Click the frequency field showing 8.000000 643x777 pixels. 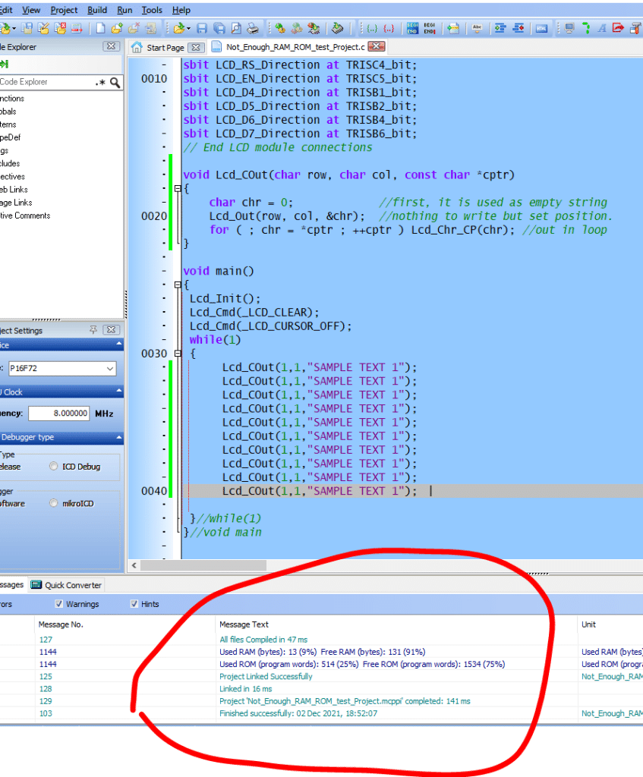click(x=59, y=414)
